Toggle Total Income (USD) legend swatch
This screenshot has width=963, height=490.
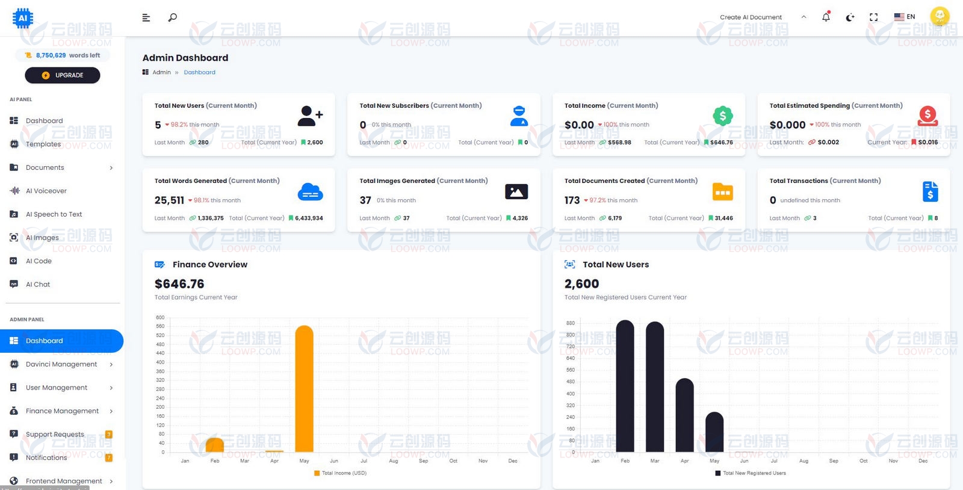(x=317, y=473)
